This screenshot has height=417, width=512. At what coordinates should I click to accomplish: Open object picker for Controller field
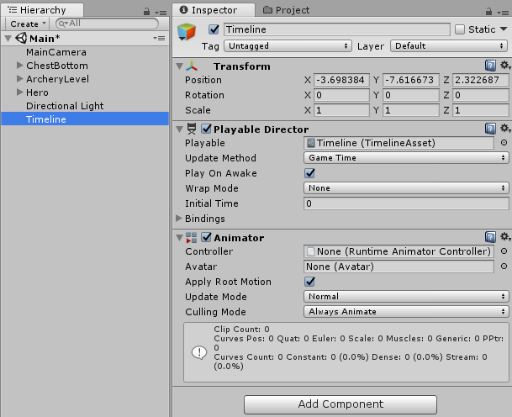click(504, 251)
